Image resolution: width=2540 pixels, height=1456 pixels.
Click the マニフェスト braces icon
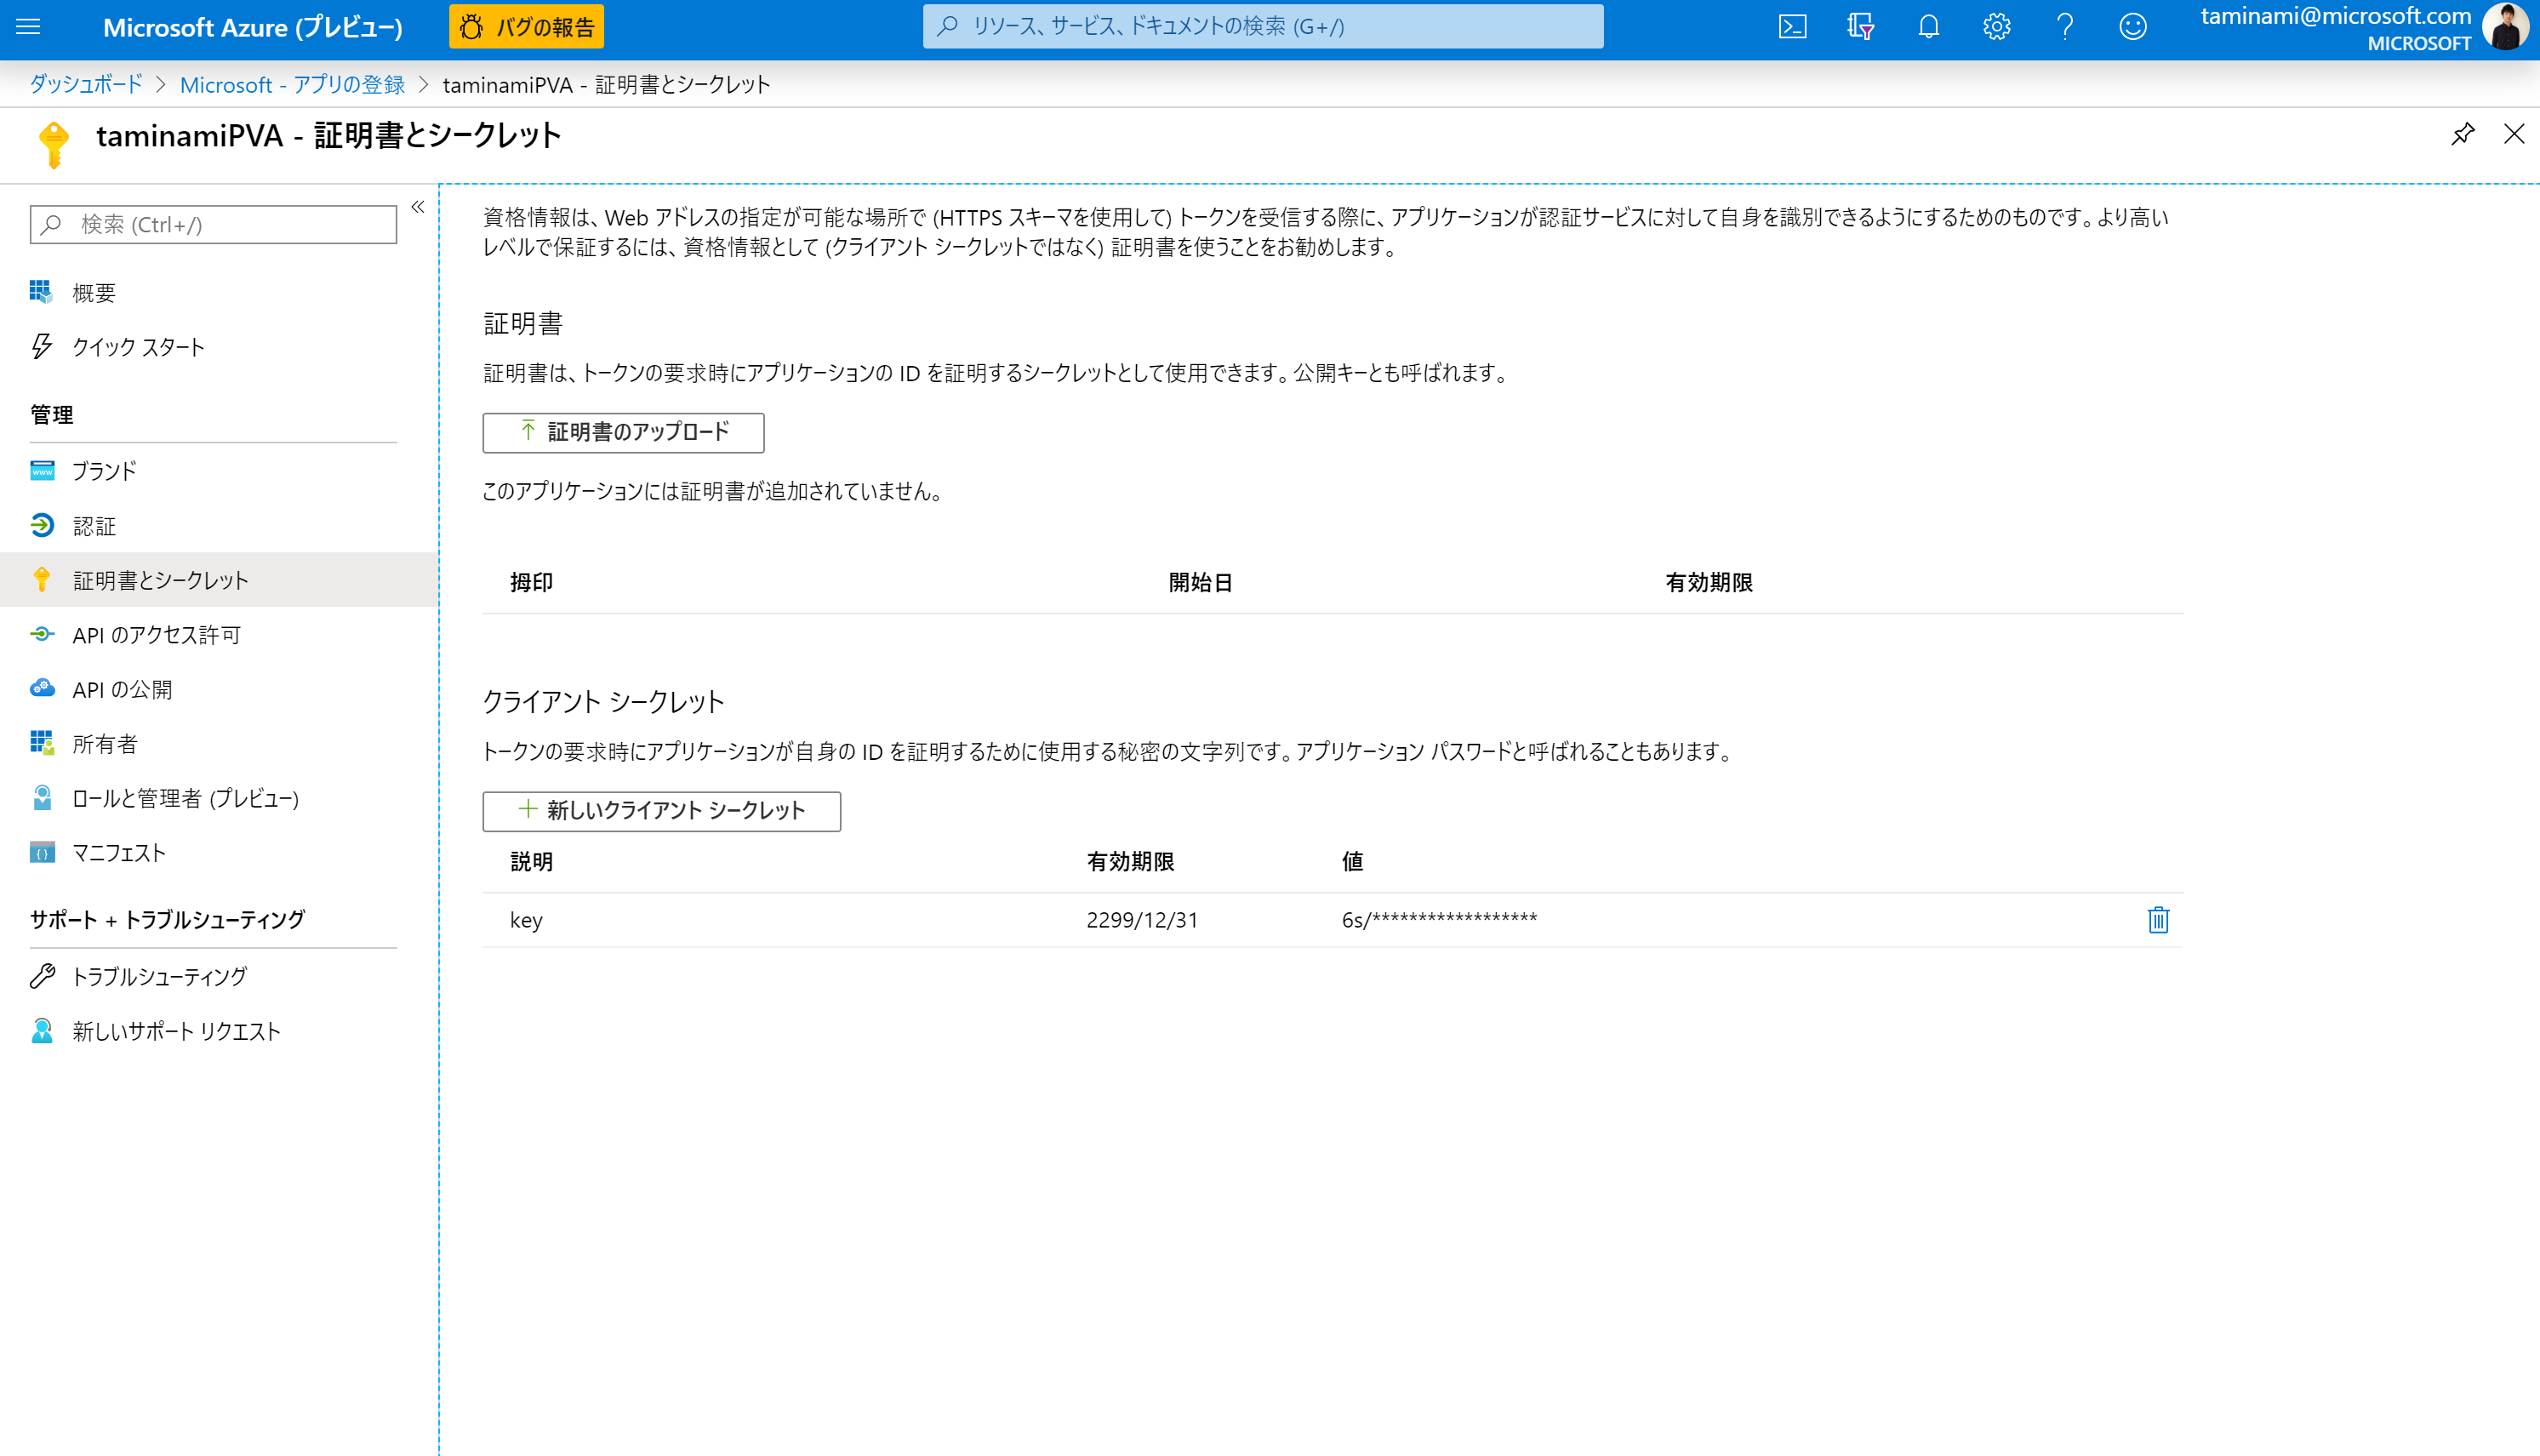click(x=42, y=852)
